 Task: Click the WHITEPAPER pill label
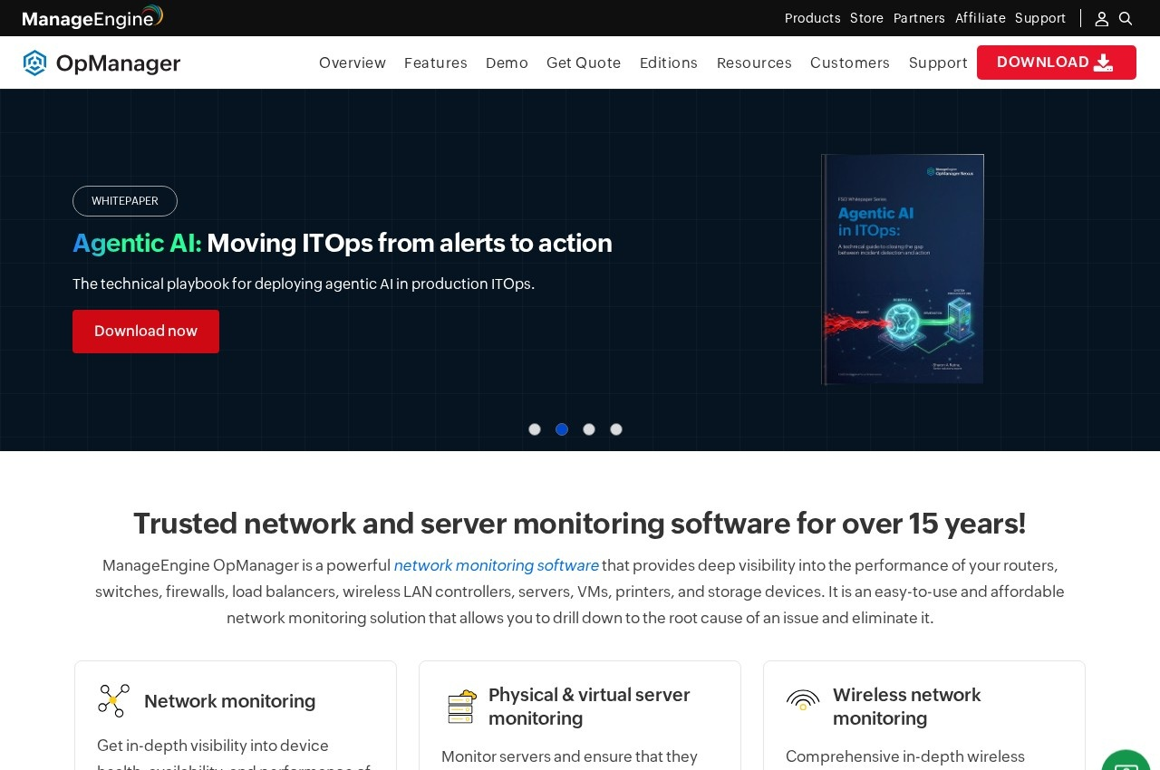coord(125,201)
